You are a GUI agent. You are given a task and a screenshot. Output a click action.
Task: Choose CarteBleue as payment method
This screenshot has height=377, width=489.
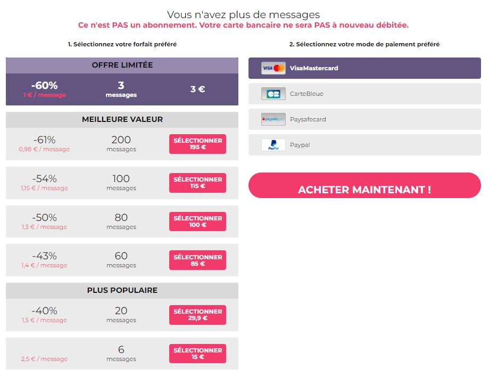(364, 94)
